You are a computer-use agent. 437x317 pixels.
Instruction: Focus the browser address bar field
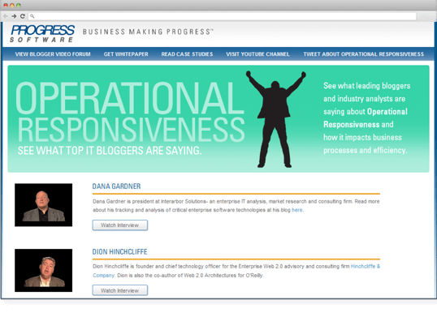(223, 16)
